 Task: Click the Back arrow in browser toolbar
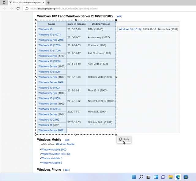coord(5,9)
